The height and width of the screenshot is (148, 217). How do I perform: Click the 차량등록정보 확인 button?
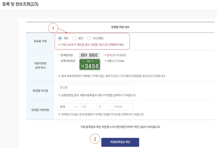click(x=120, y=142)
